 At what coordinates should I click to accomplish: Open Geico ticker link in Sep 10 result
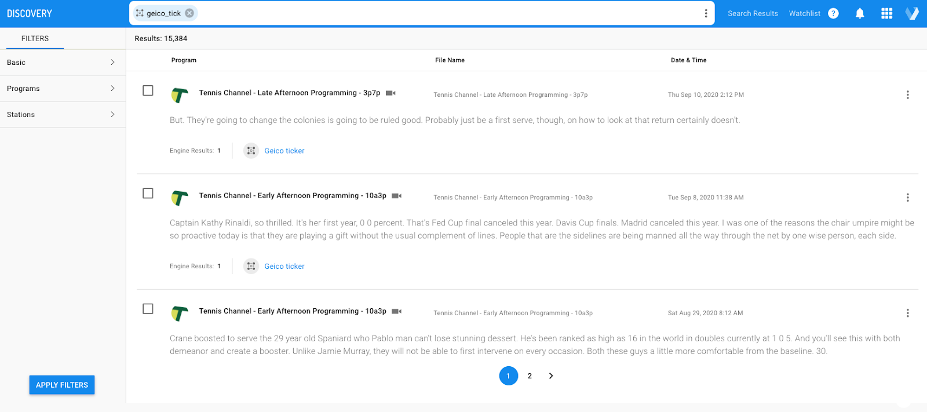pos(284,151)
